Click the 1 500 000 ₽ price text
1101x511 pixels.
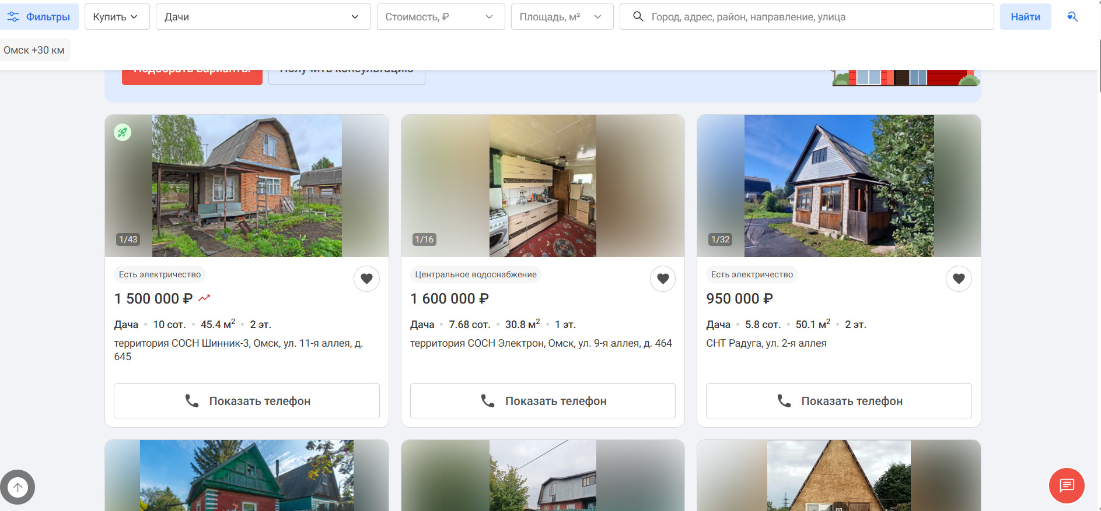click(153, 298)
